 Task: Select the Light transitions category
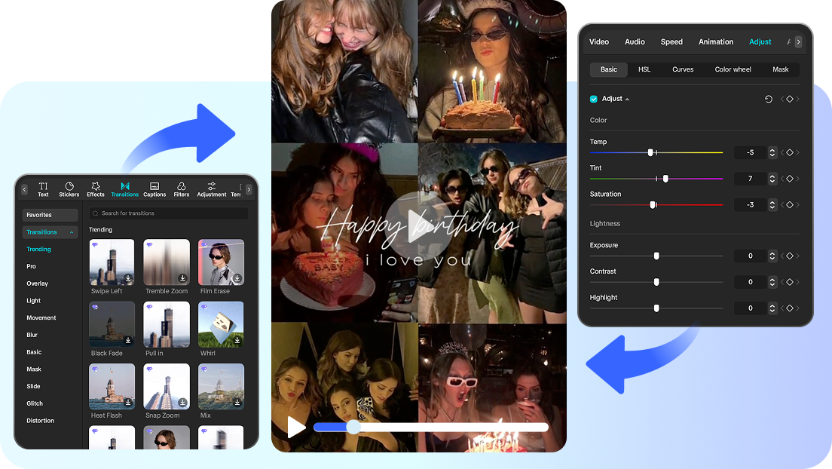coord(33,301)
